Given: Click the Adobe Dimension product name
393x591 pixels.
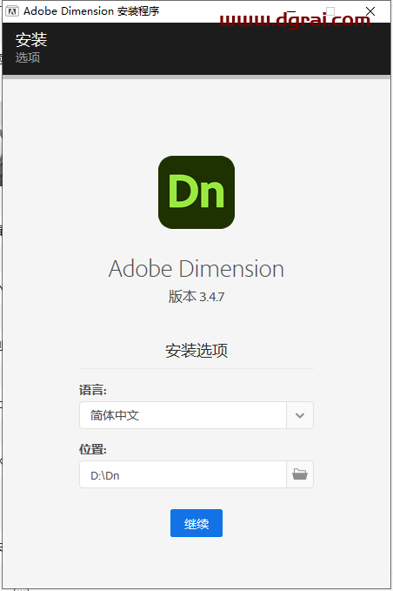Looking at the screenshot, I should (196, 269).
